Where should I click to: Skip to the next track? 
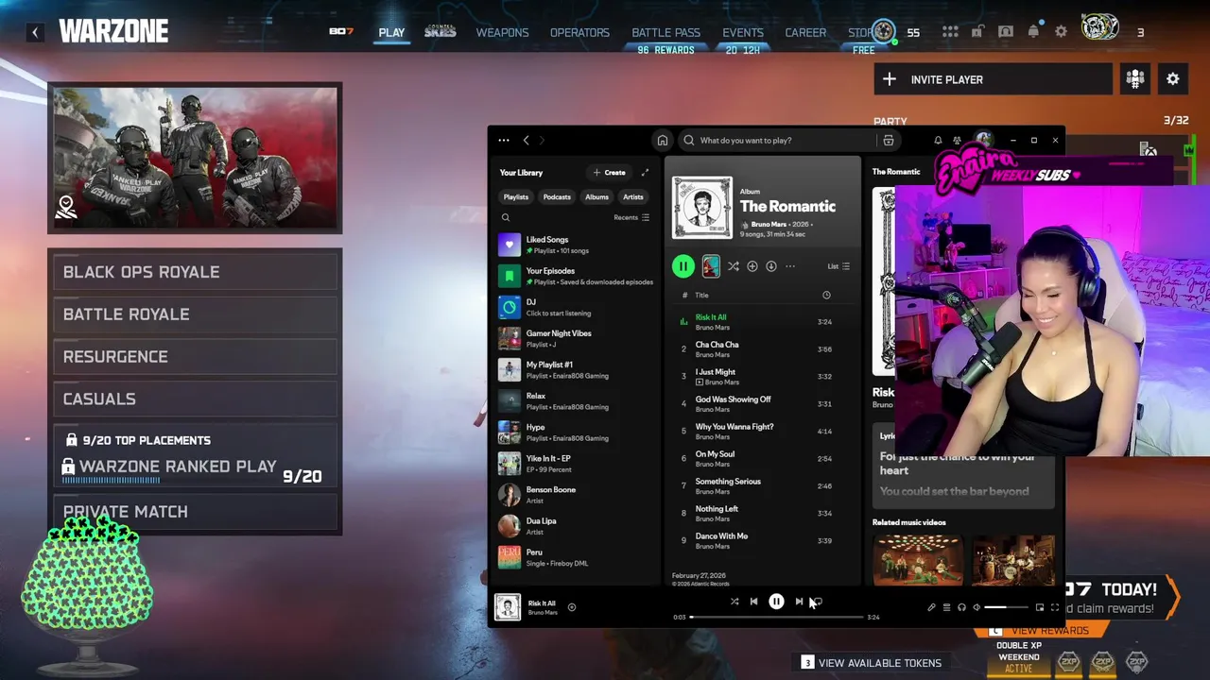tap(799, 601)
